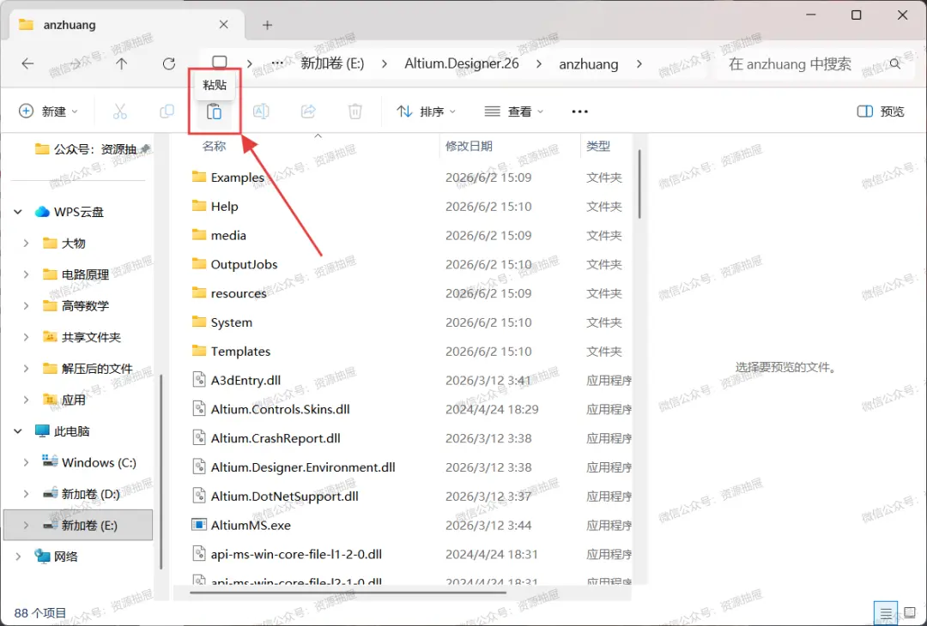This screenshot has height=626, width=927.
Task: Click the Share icon in toolbar
Action: point(308,111)
